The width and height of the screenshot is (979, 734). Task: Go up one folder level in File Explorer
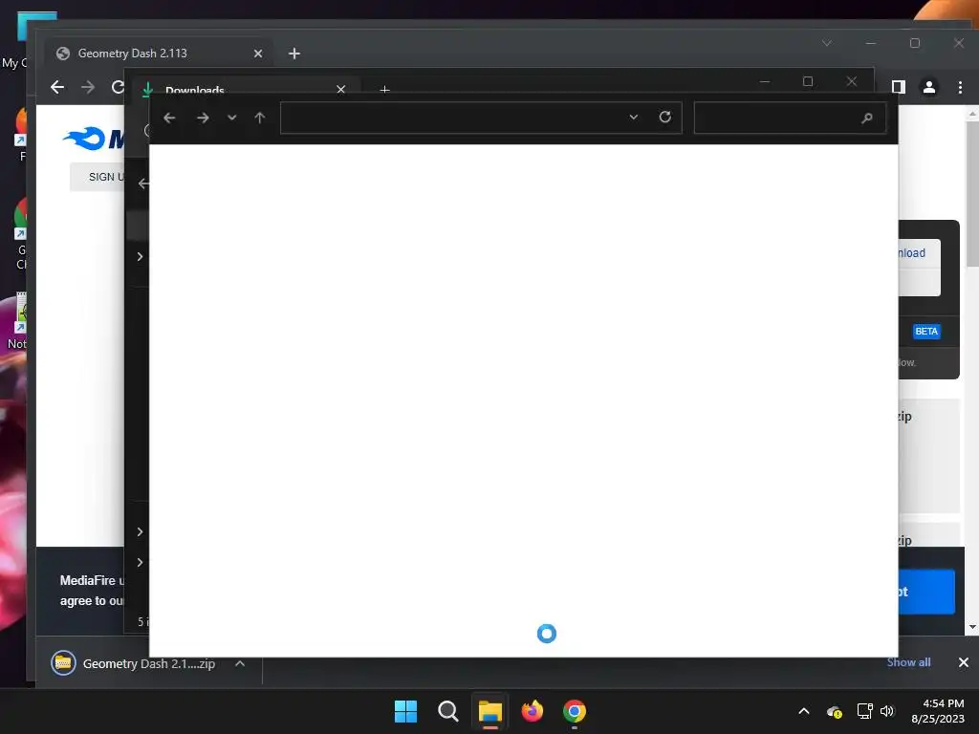pyautogui.click(x=260, y=118)
